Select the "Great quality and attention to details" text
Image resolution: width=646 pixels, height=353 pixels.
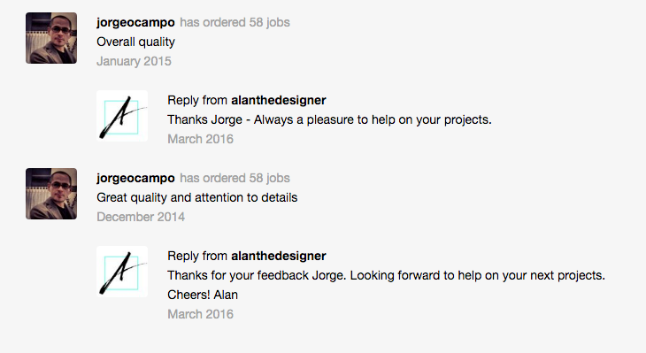point(197,197)
